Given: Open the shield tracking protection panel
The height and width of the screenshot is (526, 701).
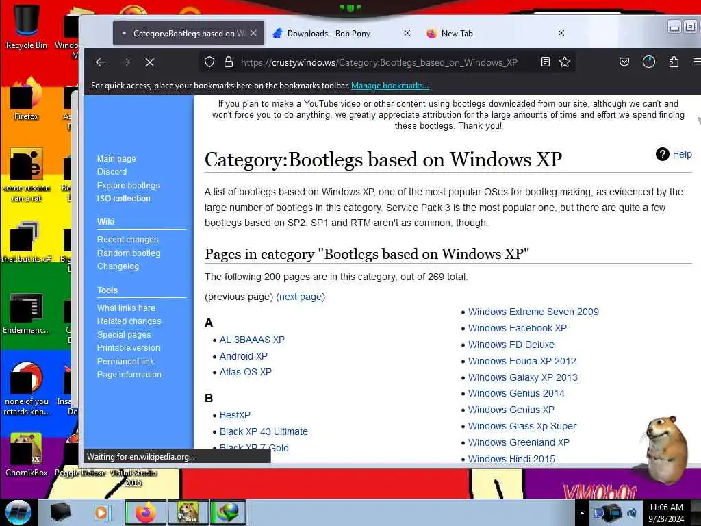Looking at the screenshot, I should point(209,62).
